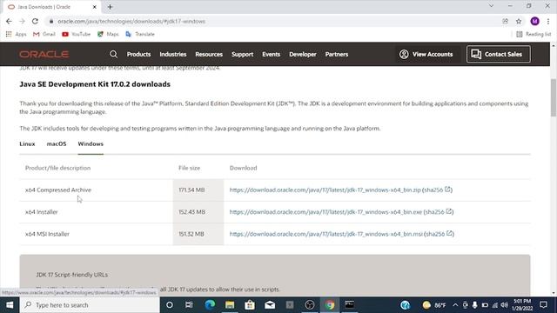The image size is (557, 313).
Task: Bookmark this page with star icon
Action: point(519,21)
